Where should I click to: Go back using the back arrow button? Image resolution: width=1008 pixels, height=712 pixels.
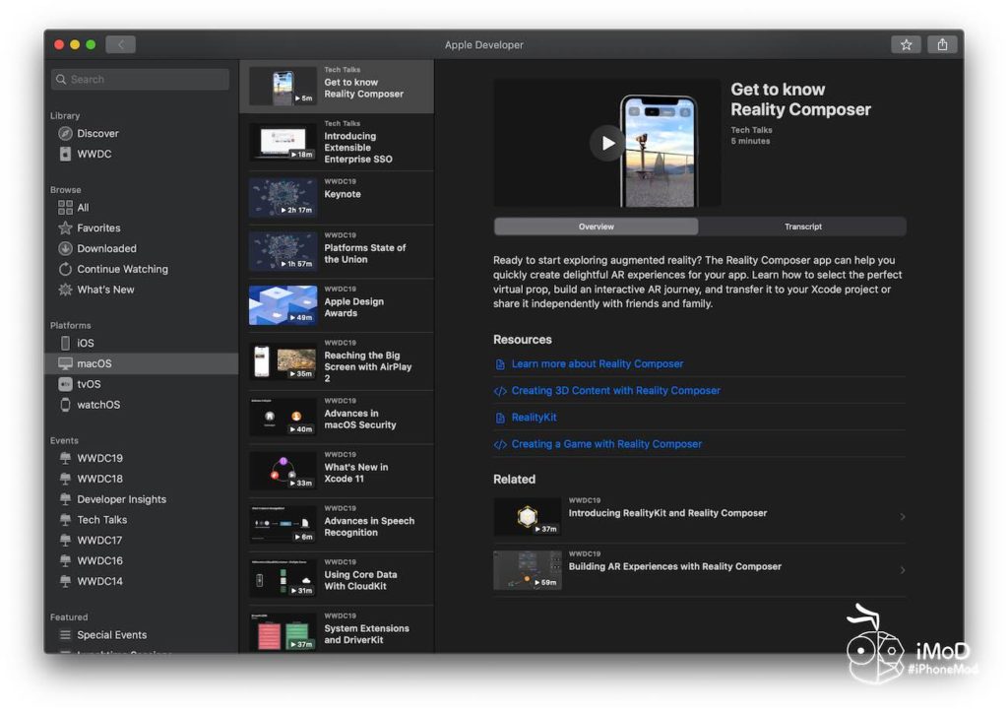tap(120, 44)
